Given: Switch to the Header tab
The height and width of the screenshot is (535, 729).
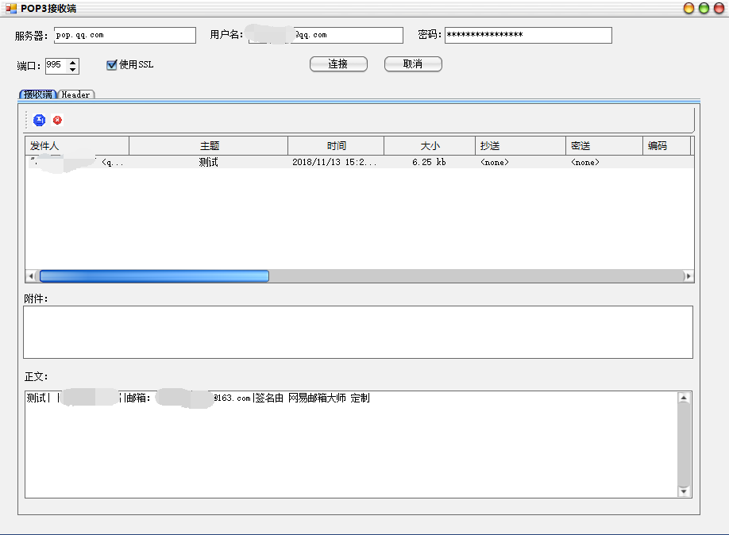Looking at the screenshot, I should pyautogui.click(x=75, y=94).
